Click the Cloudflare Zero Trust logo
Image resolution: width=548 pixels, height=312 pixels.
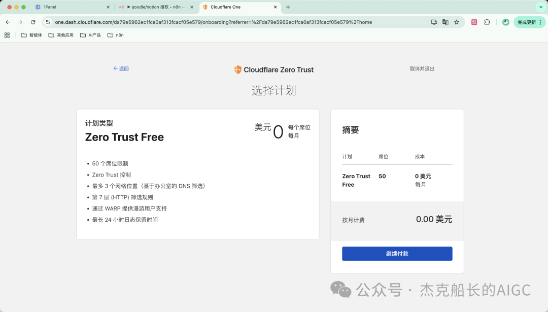tap(274, 70)
